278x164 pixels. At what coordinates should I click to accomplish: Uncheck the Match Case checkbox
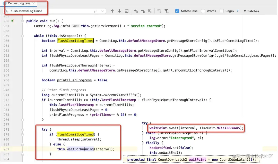coord(177,11)
